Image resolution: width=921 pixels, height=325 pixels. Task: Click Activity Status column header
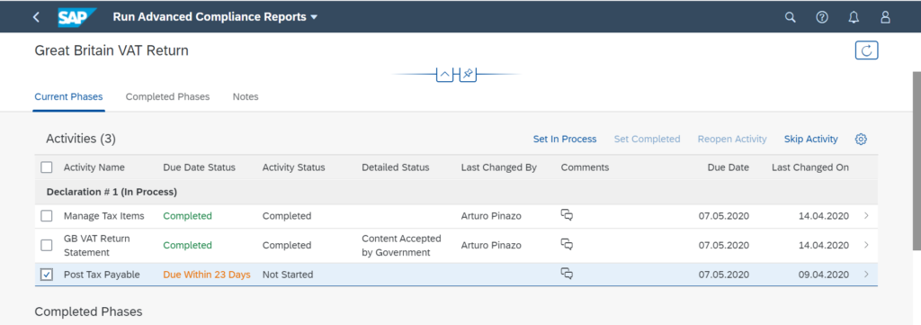pyautogui.click(x=294, y=167)
